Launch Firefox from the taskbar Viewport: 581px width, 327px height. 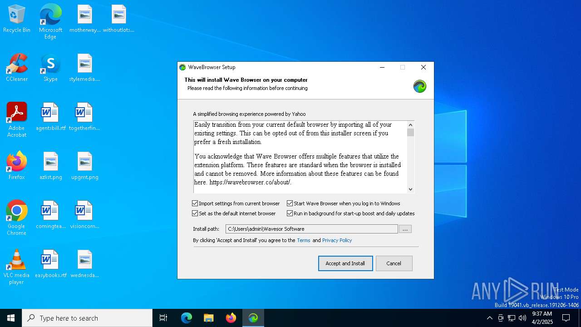tap(231, 318)
